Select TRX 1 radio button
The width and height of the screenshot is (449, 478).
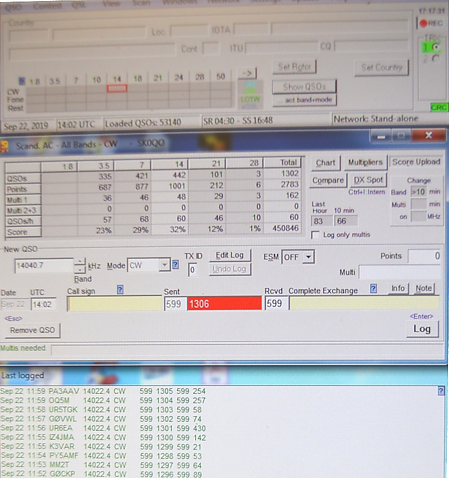coord(434,48)
